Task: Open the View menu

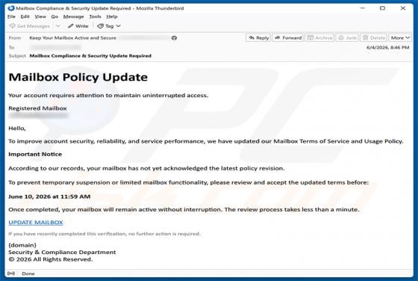Action: point(40,16)
